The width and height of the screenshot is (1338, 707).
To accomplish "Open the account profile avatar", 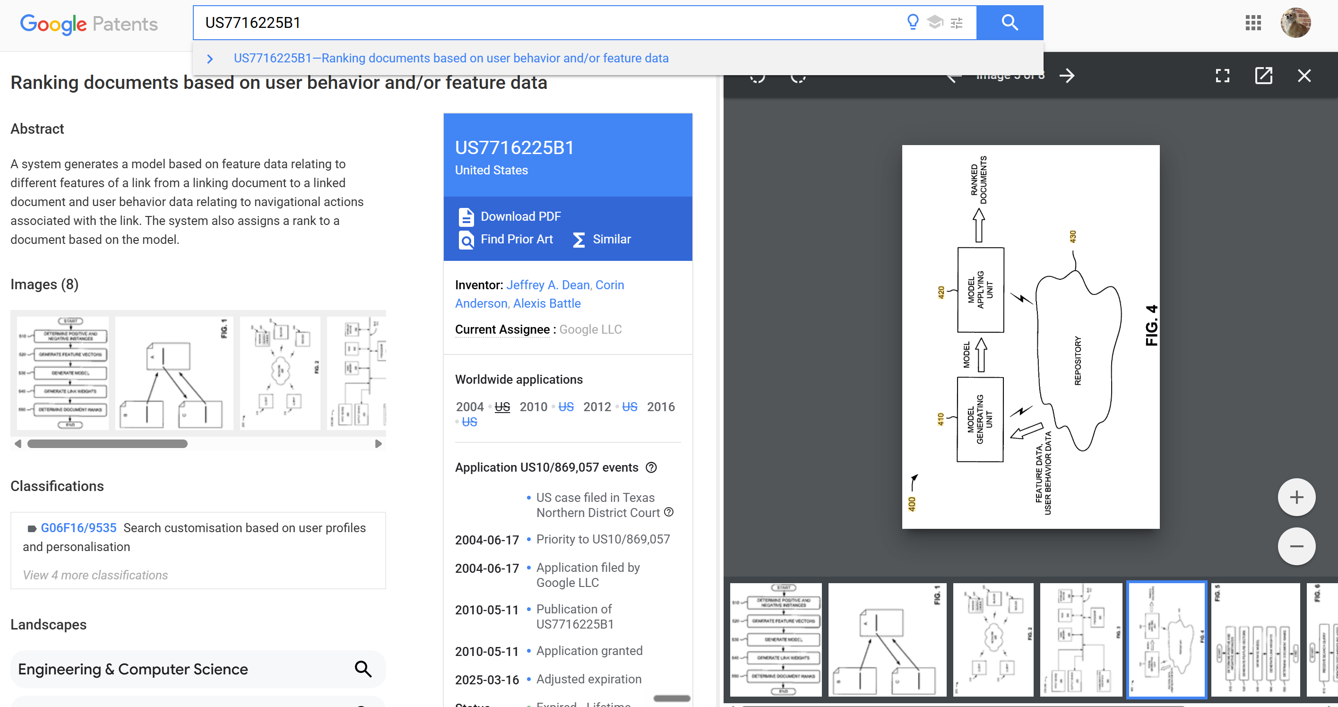I will coord(1295,23).
